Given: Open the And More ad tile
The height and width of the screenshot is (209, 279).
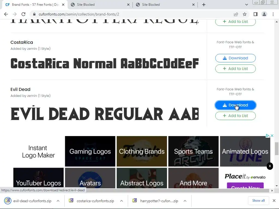Looking at the screenshot, I should (193, 178).
